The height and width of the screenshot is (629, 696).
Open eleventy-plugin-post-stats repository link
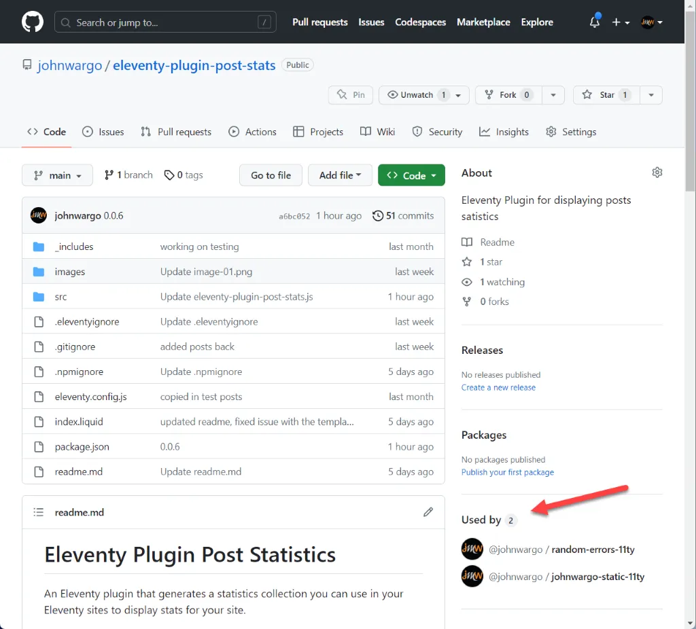pyautogui.click(x=194, y=65)
